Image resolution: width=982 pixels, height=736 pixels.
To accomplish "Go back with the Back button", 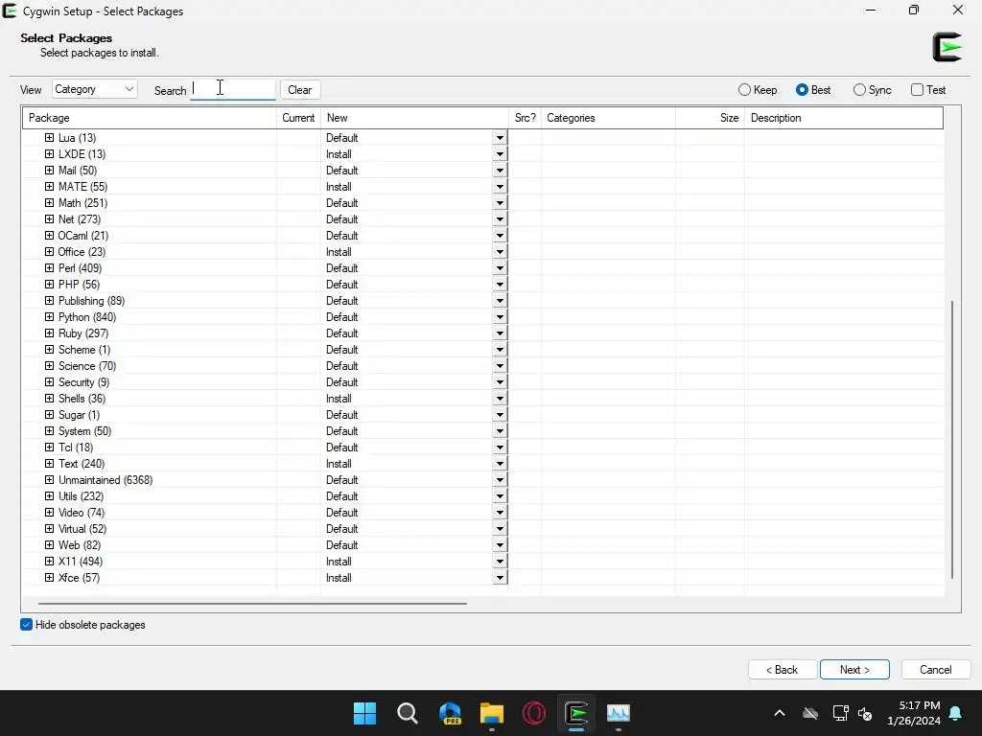I will [783, 670].
